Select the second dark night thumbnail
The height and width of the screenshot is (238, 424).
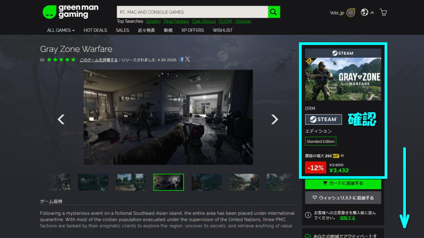(93, 182)
